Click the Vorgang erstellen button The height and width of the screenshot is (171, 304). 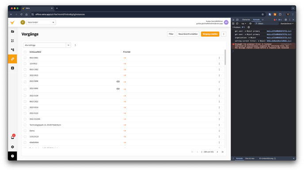(210, 34)
